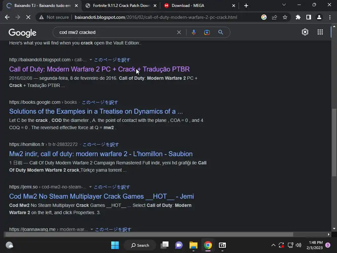This screenshot has width=337, height=253.
Task: Switch to Download - MEGA tab
Action: 199,6
